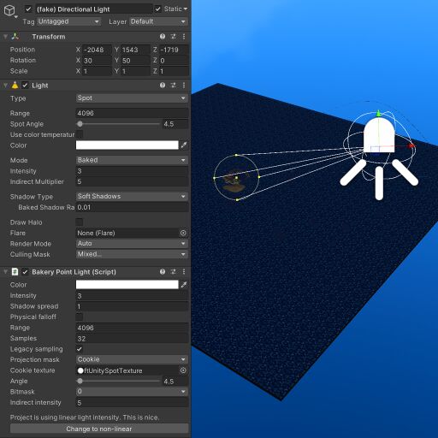Toggle the Legacy sampling checkbox

pyautogui.click(x=80, y=349)
